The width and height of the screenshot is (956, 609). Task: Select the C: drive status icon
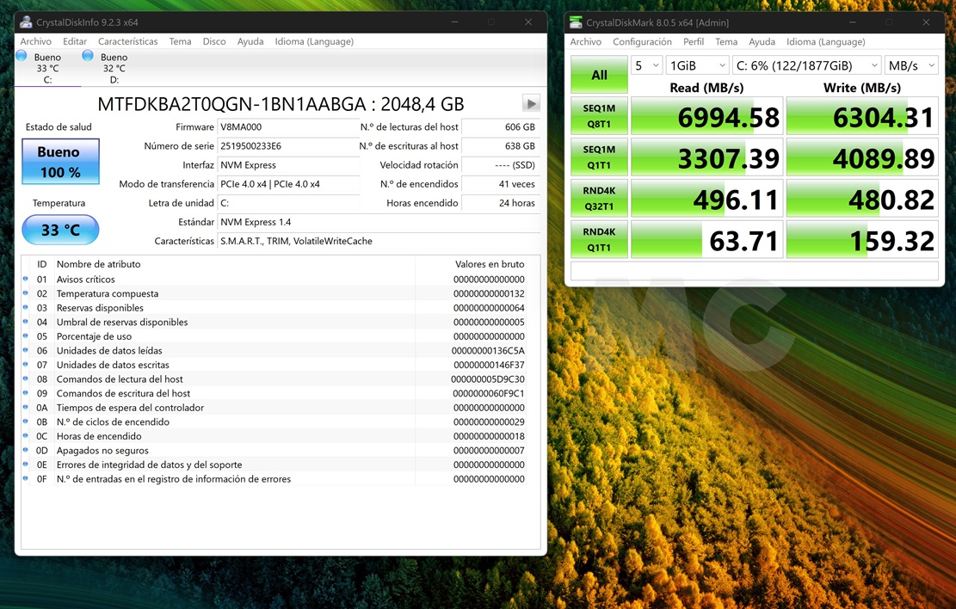coord(22,56)
